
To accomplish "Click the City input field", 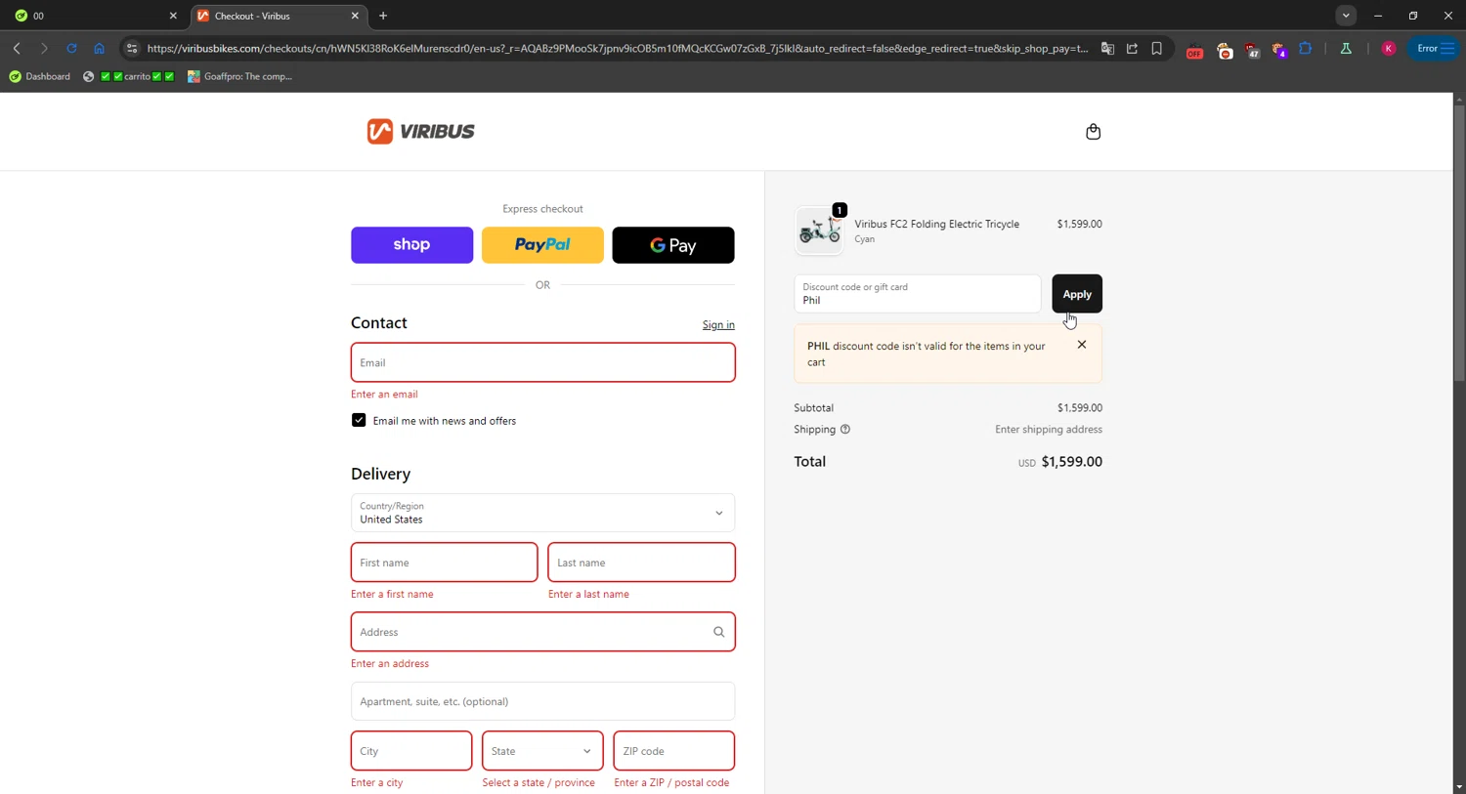I will click(x=411, y=751).
